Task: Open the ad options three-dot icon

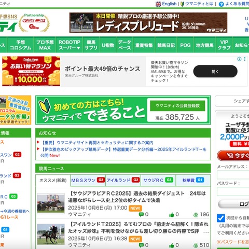Action: click(245, 59)
